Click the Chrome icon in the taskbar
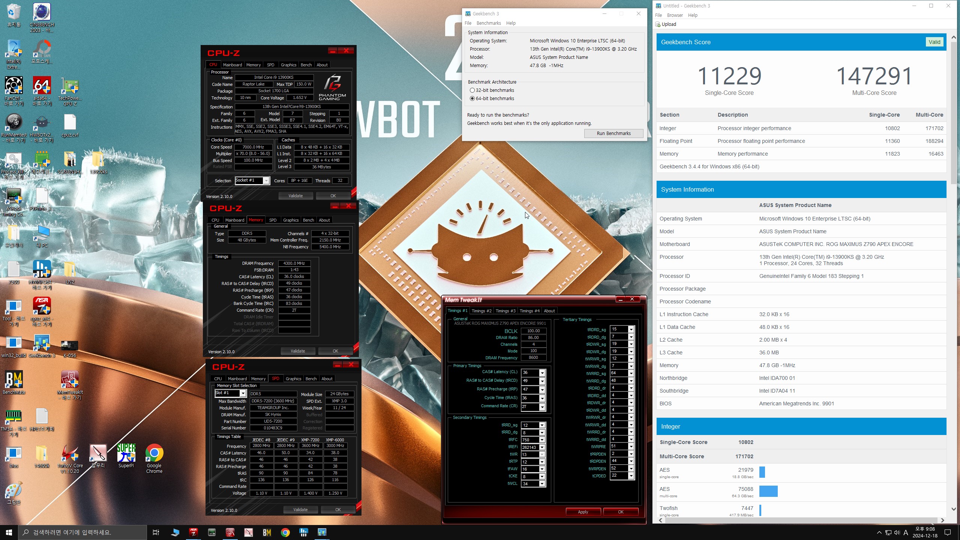 (x=285, y=532)
